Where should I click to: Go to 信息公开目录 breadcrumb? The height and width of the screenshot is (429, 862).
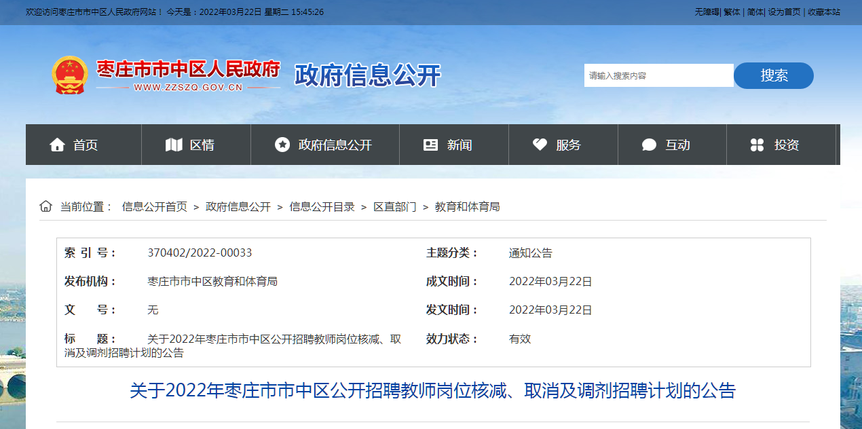[x=322, y=206]
